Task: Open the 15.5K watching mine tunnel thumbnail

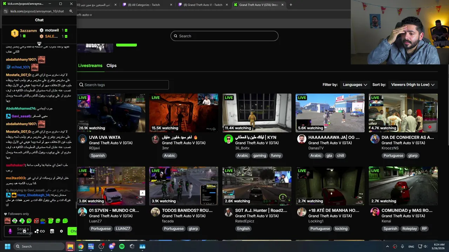Action: [184, 113]
